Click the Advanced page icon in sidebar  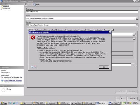click(2, 8)
